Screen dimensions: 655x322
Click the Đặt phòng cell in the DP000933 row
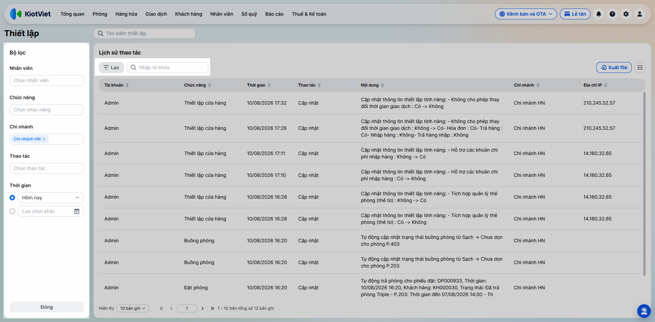pyautogui.click(x=196, y=288)
